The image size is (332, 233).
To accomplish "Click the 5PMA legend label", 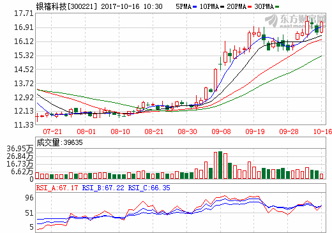I will 184,6.
